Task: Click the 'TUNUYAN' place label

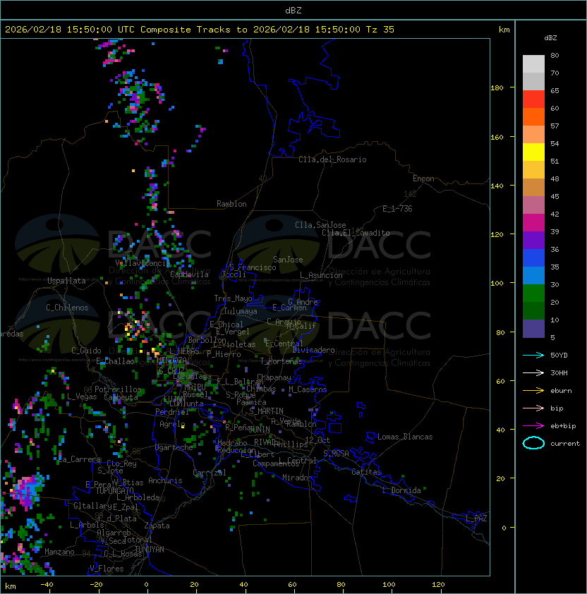Action: click(x=150, y=550)
